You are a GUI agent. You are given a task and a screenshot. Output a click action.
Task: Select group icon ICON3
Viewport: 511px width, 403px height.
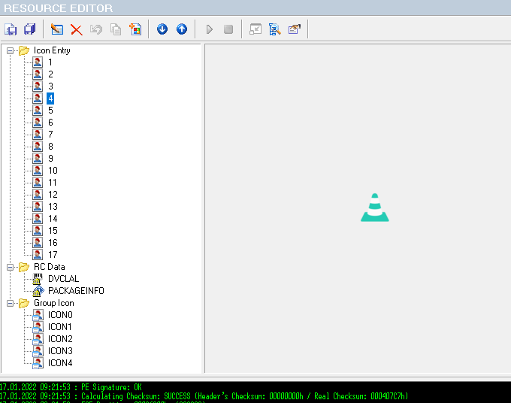tap(60, 351)
